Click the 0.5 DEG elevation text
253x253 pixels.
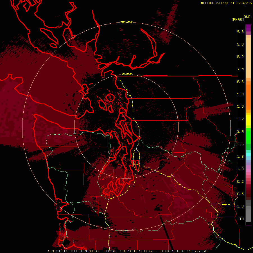coord(144,251)
